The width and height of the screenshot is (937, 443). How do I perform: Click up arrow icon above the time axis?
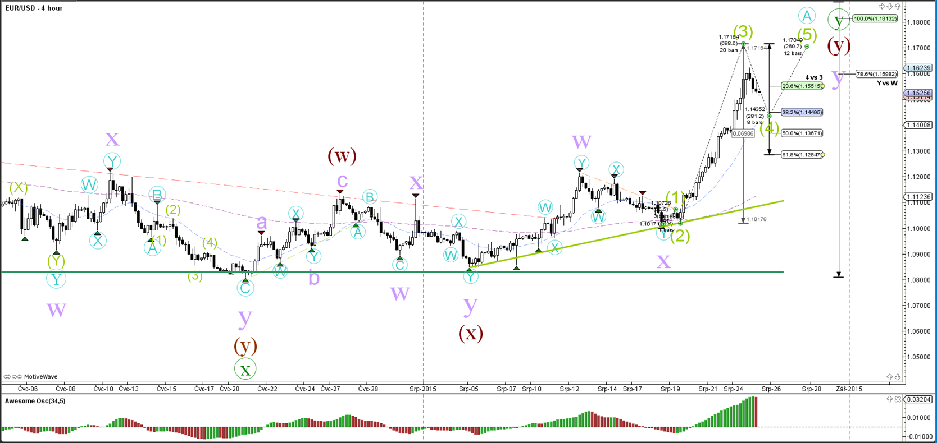[x=890, y=377]
